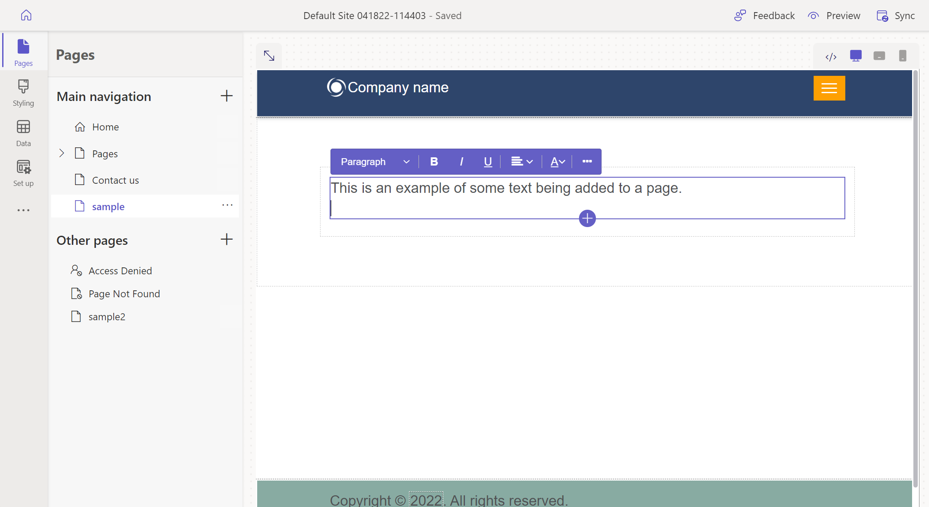This screenshot has height=507, width=929.
Task: Click the italic formatting icon
Action: pyautogui.click(x=462, y=161)
